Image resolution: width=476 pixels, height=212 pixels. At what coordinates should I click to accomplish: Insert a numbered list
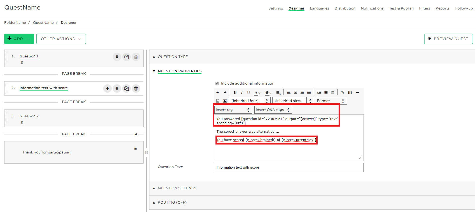(x=326, y=92)
